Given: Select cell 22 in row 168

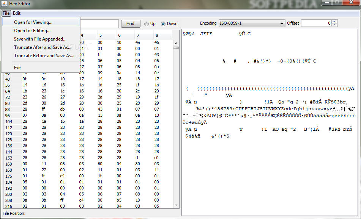Looking at the screenshot, I should 44,170.
